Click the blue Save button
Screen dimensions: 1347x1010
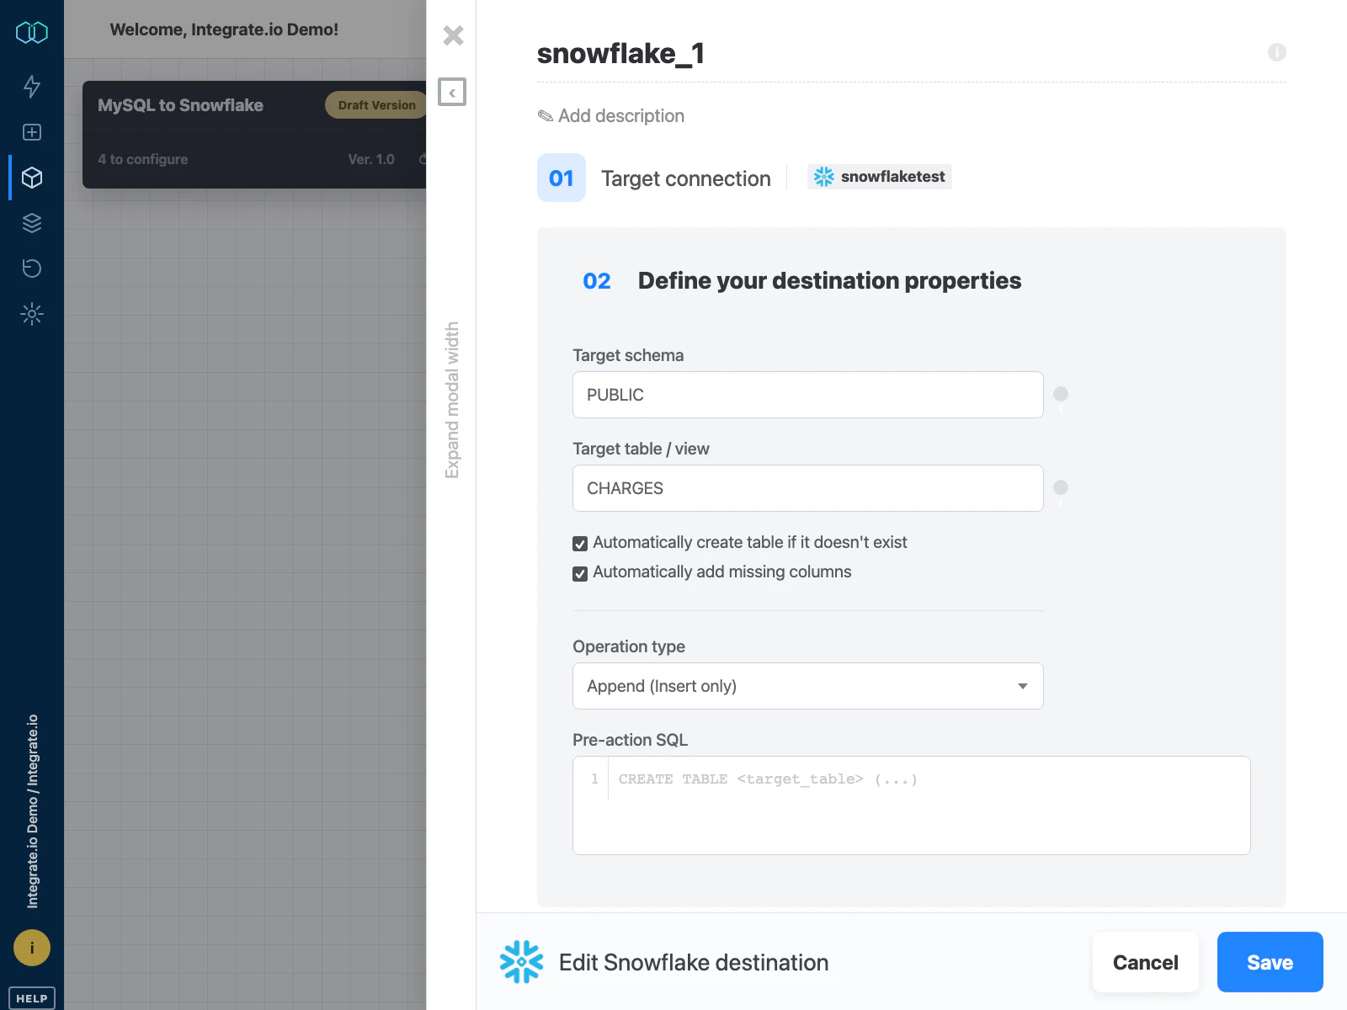pos(1270,962)
